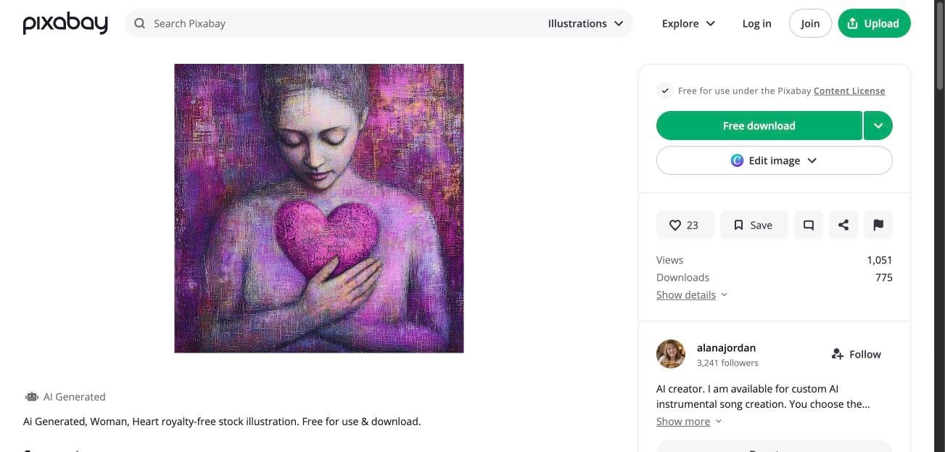Open the Content License link

click(x=849, y=90)
